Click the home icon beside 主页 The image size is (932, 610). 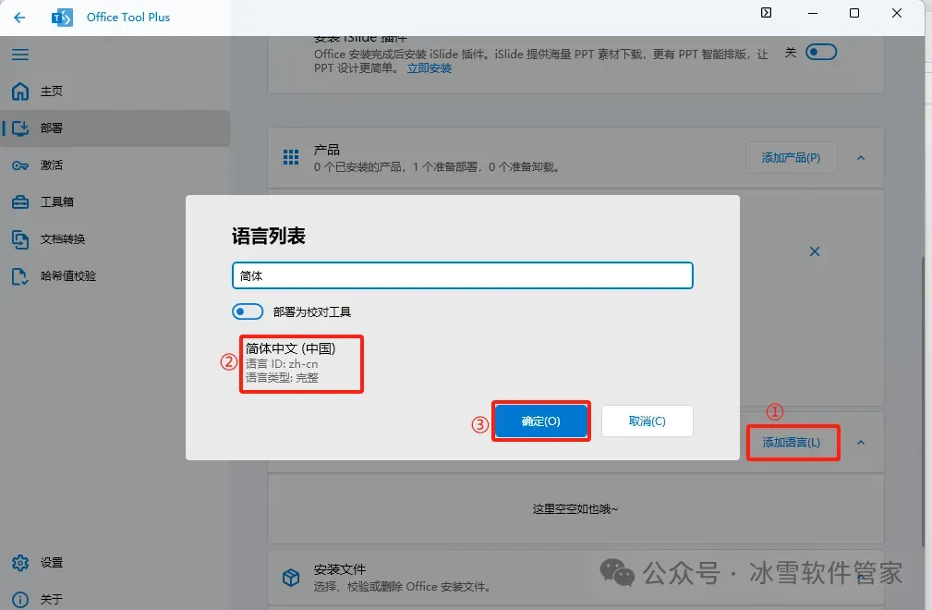tap(20, 91)
